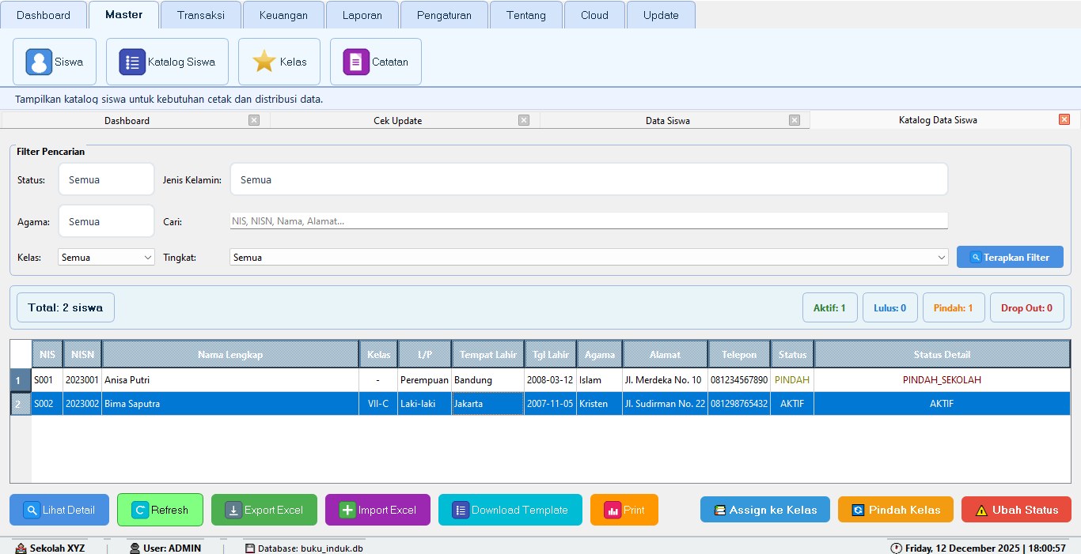The image size is (1081, 554).
Task: Click the Ubah Status warning button
Action: click(1016, 510)
